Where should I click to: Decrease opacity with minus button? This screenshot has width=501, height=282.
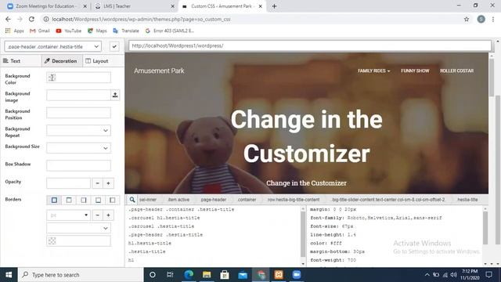click(97, 183)
